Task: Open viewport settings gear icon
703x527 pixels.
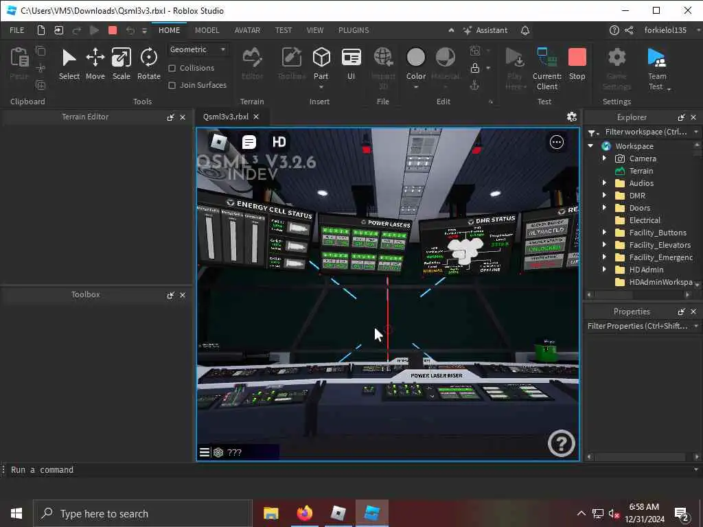Action: [572, 117]
